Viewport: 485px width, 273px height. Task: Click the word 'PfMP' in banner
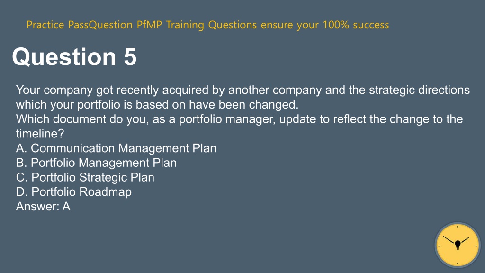149,25
